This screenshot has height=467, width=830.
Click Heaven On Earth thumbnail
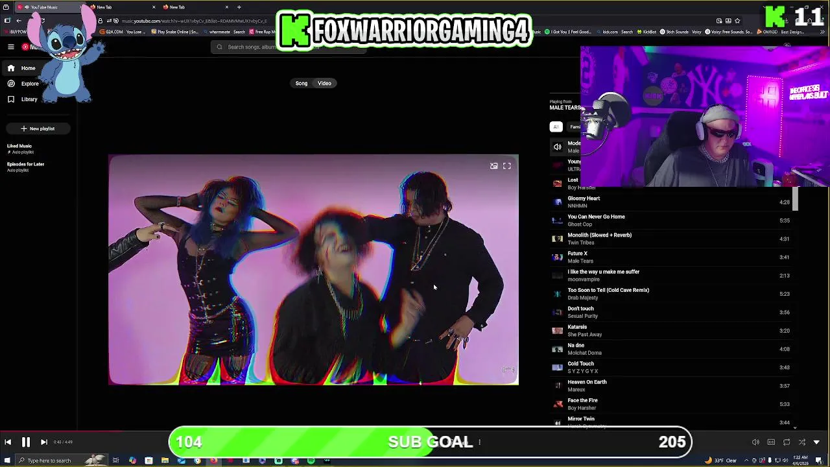558,386
